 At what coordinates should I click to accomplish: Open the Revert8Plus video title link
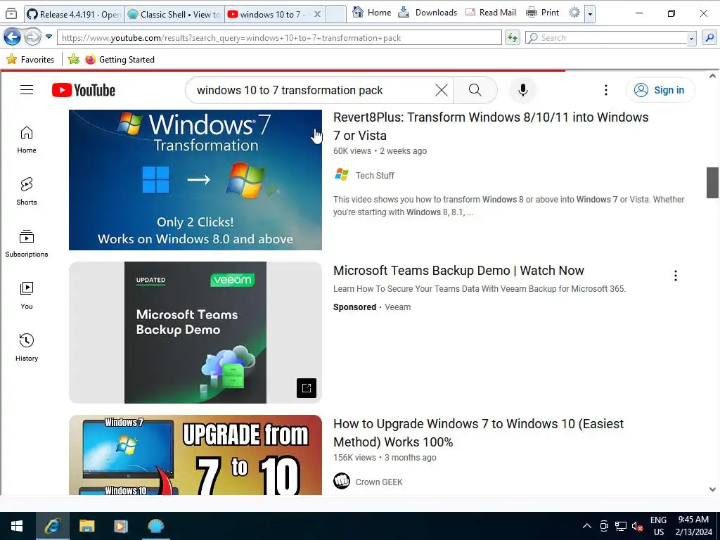tap(491, 127)
